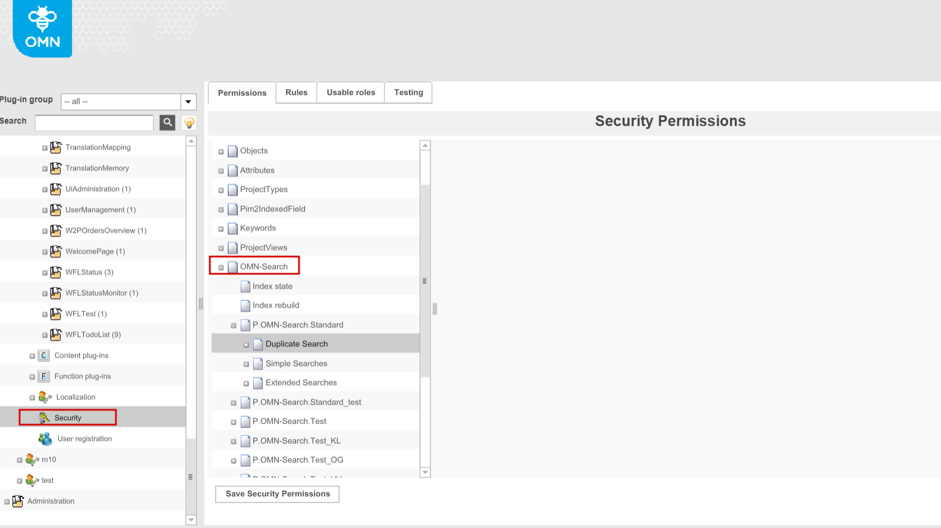
Task: Click the scrollbar down arrow of permissions tree
Action: [424, 472]
